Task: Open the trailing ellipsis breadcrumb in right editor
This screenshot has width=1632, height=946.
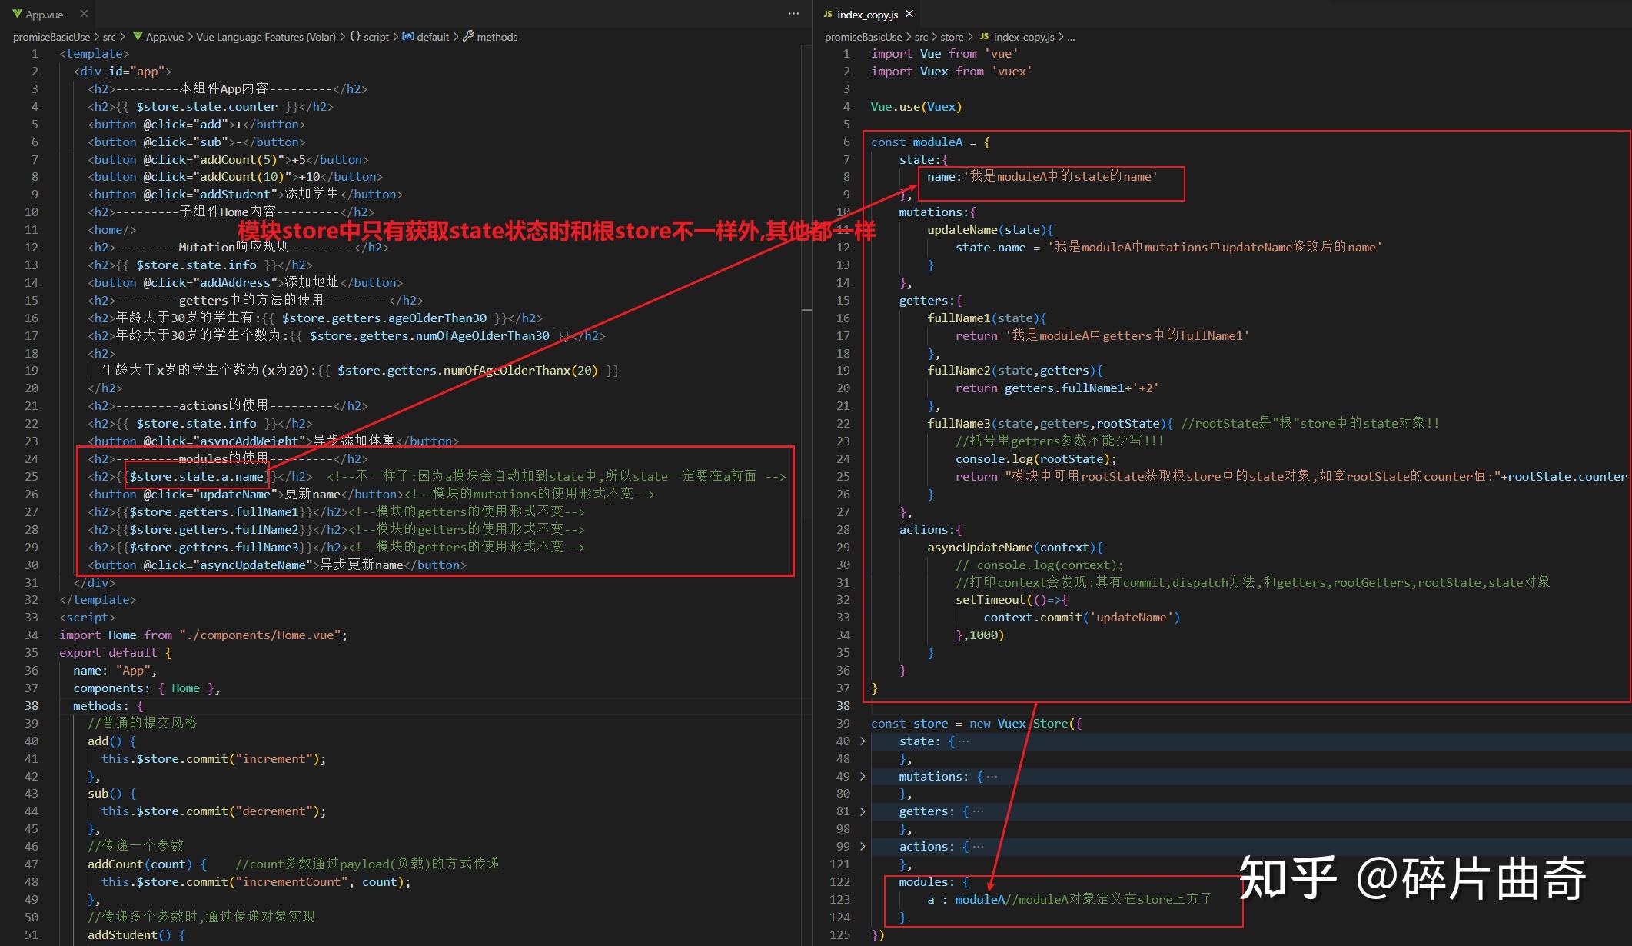Action: click(x=1072, y=37)
